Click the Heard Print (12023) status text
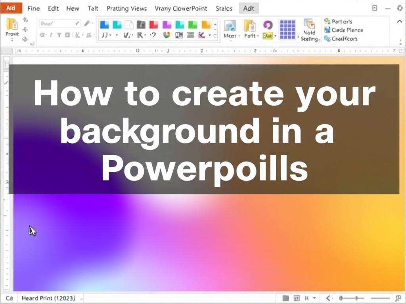This screenshot has height=304, width=406. 48,298
